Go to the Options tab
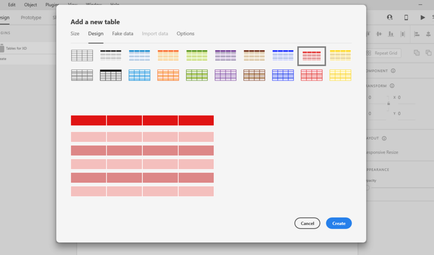 (x=185, y=34)
